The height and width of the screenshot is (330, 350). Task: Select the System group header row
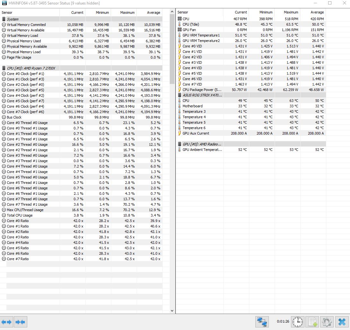click(81, 19)
